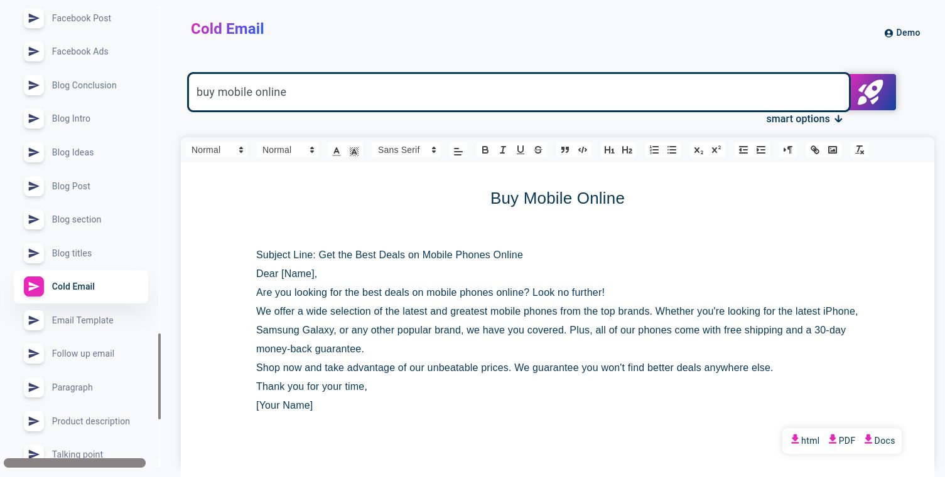Click the rocket generate button
The width and height of the screenshot is (945, 477).
pyautogui.click(x=873, y=92)
